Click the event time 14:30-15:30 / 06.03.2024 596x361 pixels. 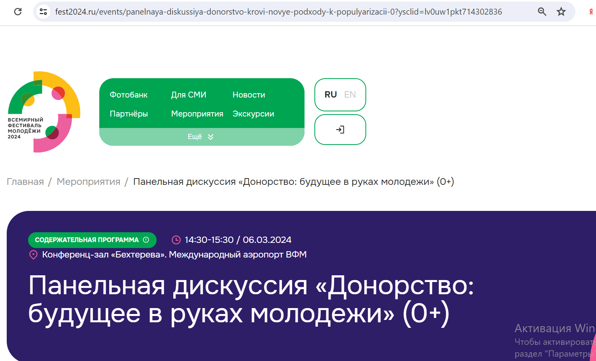tap(238, 240)
